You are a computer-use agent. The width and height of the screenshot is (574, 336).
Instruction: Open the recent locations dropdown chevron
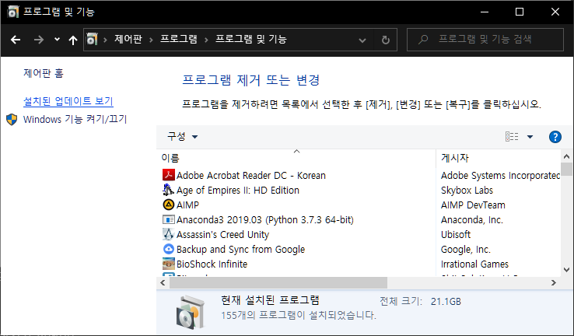[57, 39]
